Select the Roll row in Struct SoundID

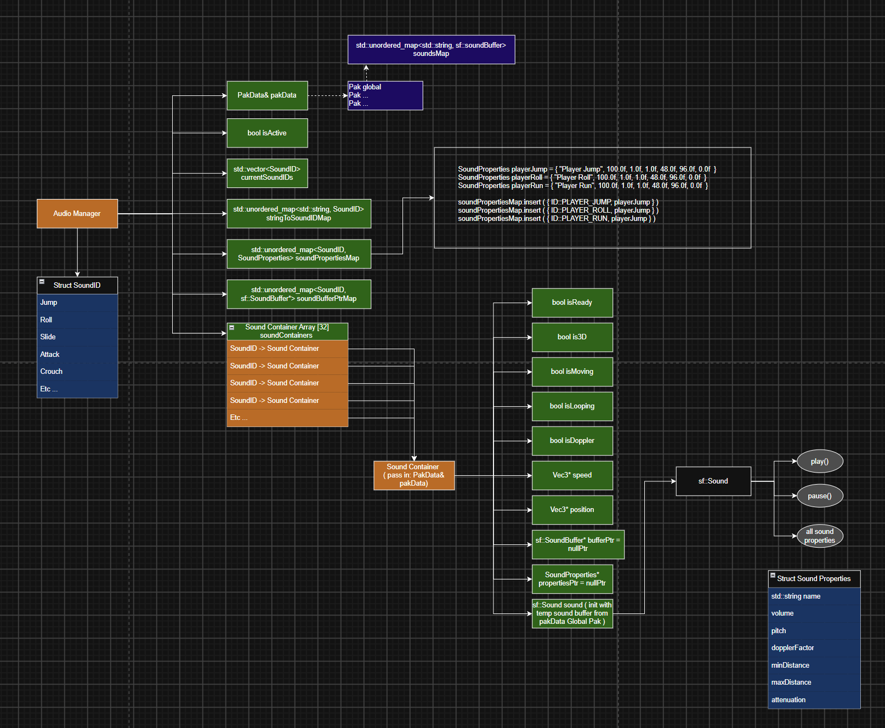77,320
